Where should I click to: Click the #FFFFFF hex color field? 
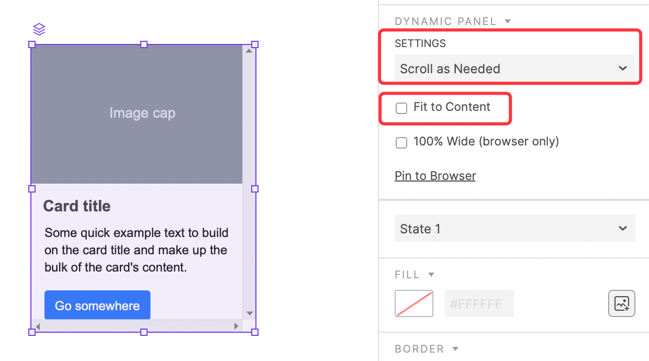[479, 303]
